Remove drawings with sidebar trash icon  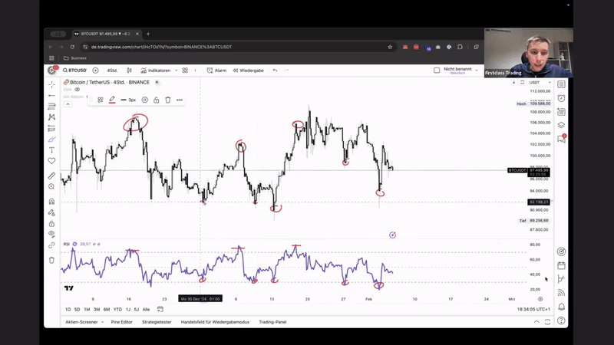click(51, 260)
